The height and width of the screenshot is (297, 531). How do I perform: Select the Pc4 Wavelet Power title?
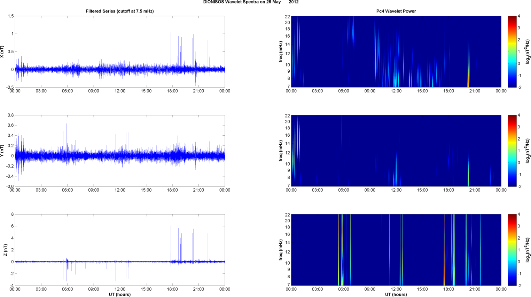(x=396, y=11)
